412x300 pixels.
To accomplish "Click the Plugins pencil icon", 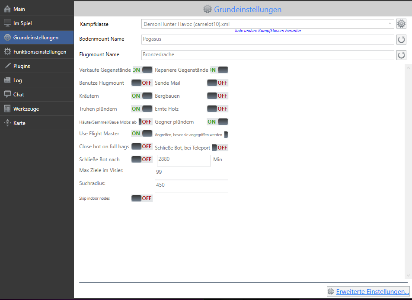I will click(7, 66).
